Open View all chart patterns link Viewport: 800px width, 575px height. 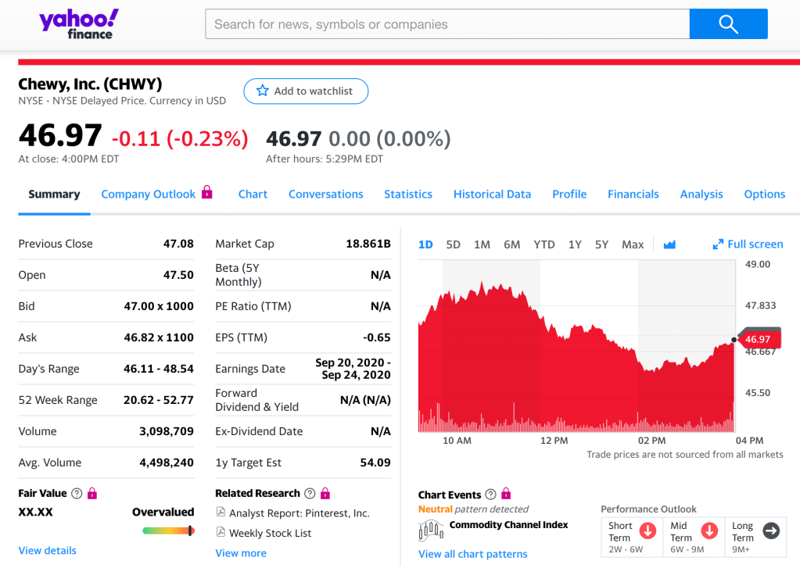[472, 554]
